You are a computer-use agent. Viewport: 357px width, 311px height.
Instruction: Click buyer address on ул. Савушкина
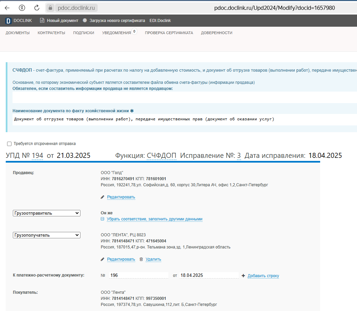coord(159,305)
